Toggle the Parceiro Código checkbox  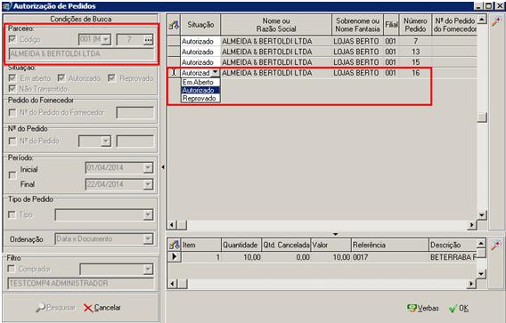12,39
